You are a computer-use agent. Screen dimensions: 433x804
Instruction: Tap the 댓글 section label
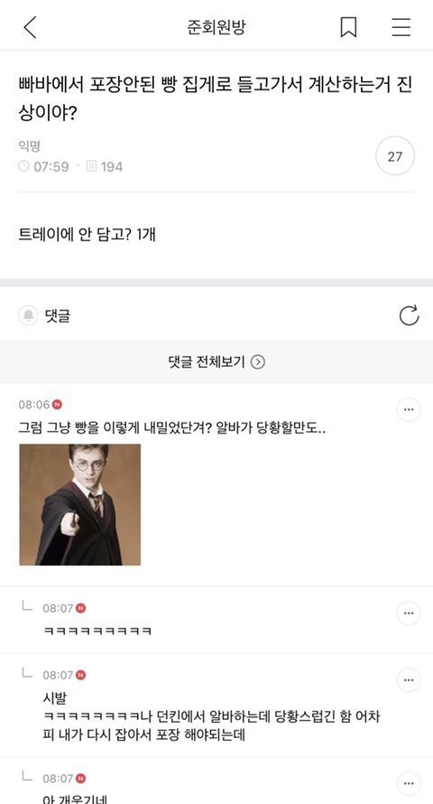click(58, 316)
